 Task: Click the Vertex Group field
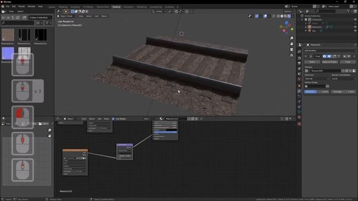pos(315,86)
